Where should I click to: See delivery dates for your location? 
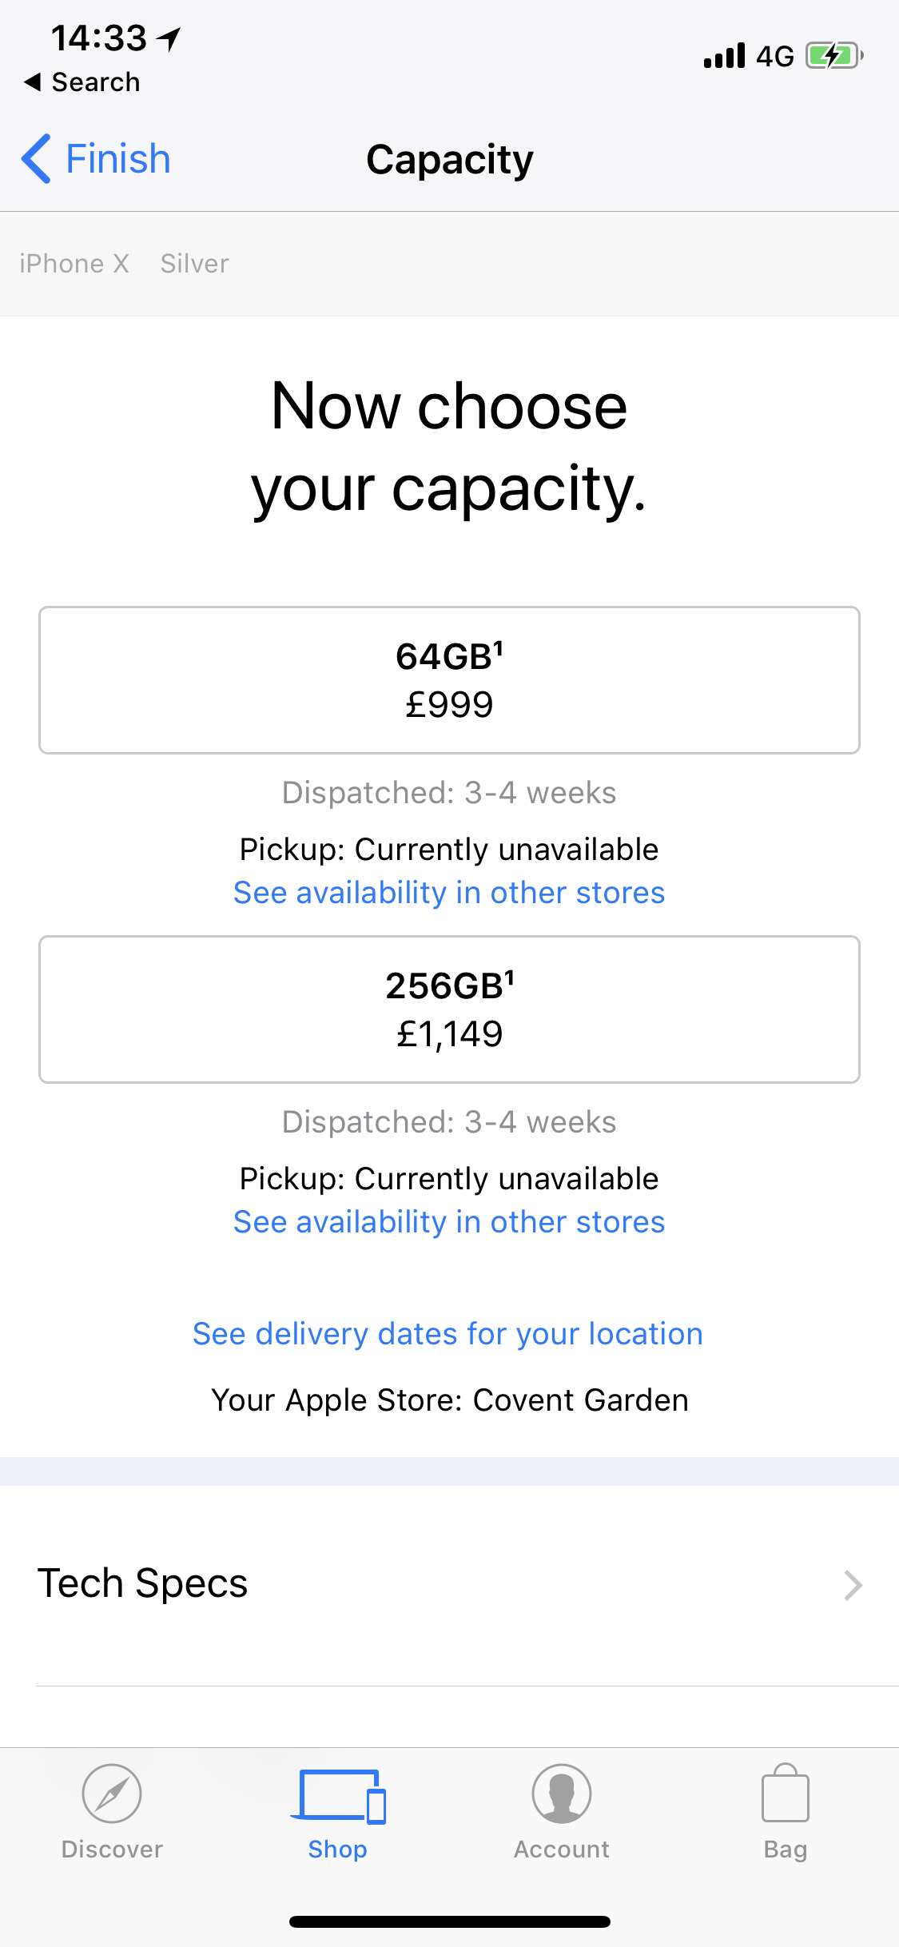tap(448, 1334)
